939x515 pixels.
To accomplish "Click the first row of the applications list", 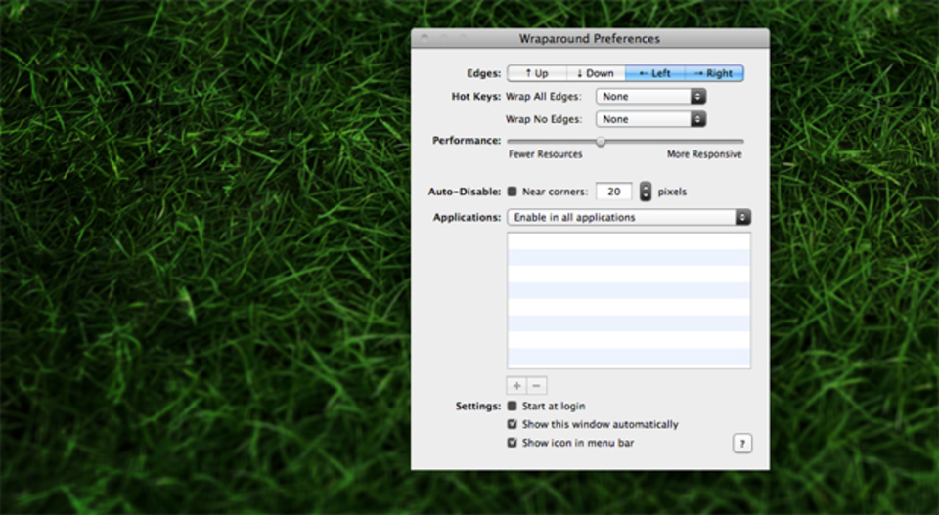I will pos(629,241).
